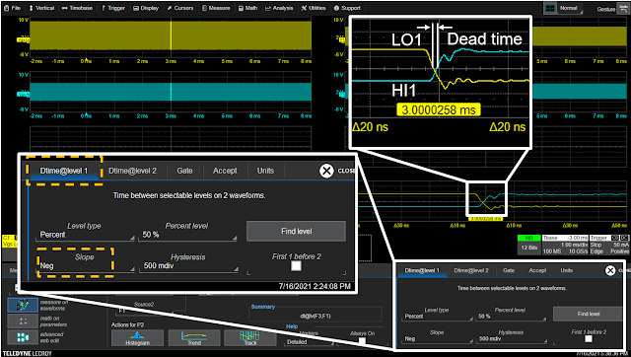Viewport: 631px width, 357px height.
Task: Expand Level type dropdown in small lower-right dialog
Action: (437, 317)
